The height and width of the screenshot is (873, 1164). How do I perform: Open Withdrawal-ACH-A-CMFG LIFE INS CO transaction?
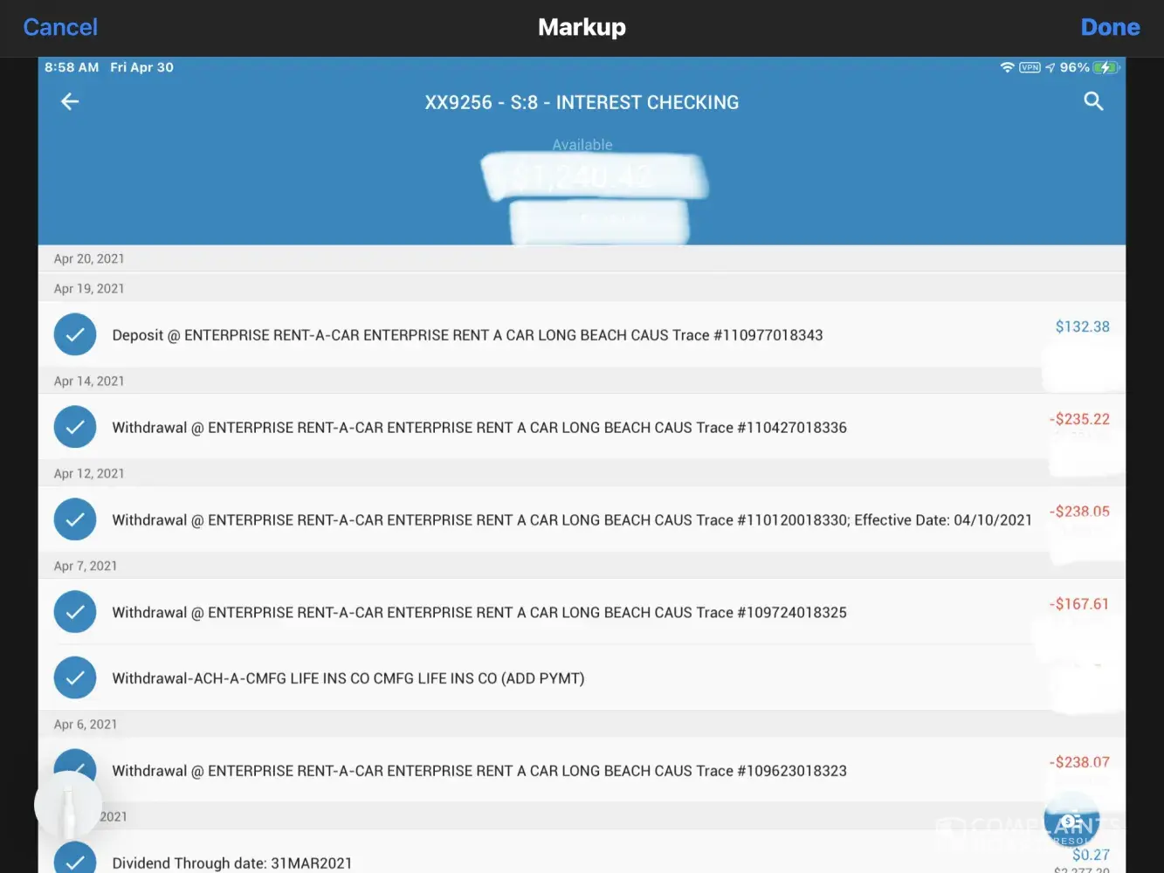[582, 677]
